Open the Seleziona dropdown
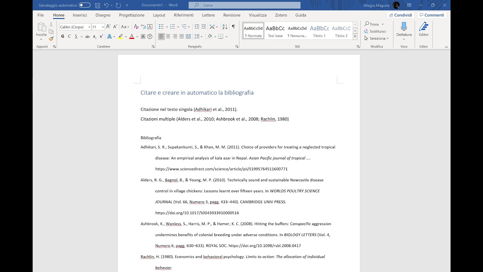483x272 pixels. click(376, 39)
